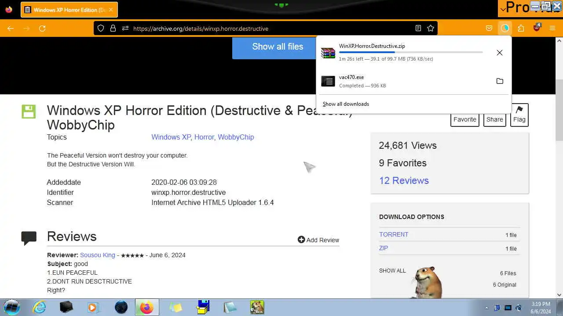Click the Add Review link

318,240
